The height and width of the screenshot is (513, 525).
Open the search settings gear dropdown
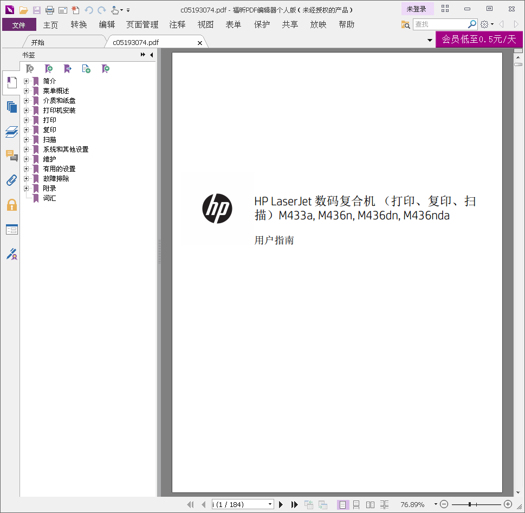coord(487,24)
